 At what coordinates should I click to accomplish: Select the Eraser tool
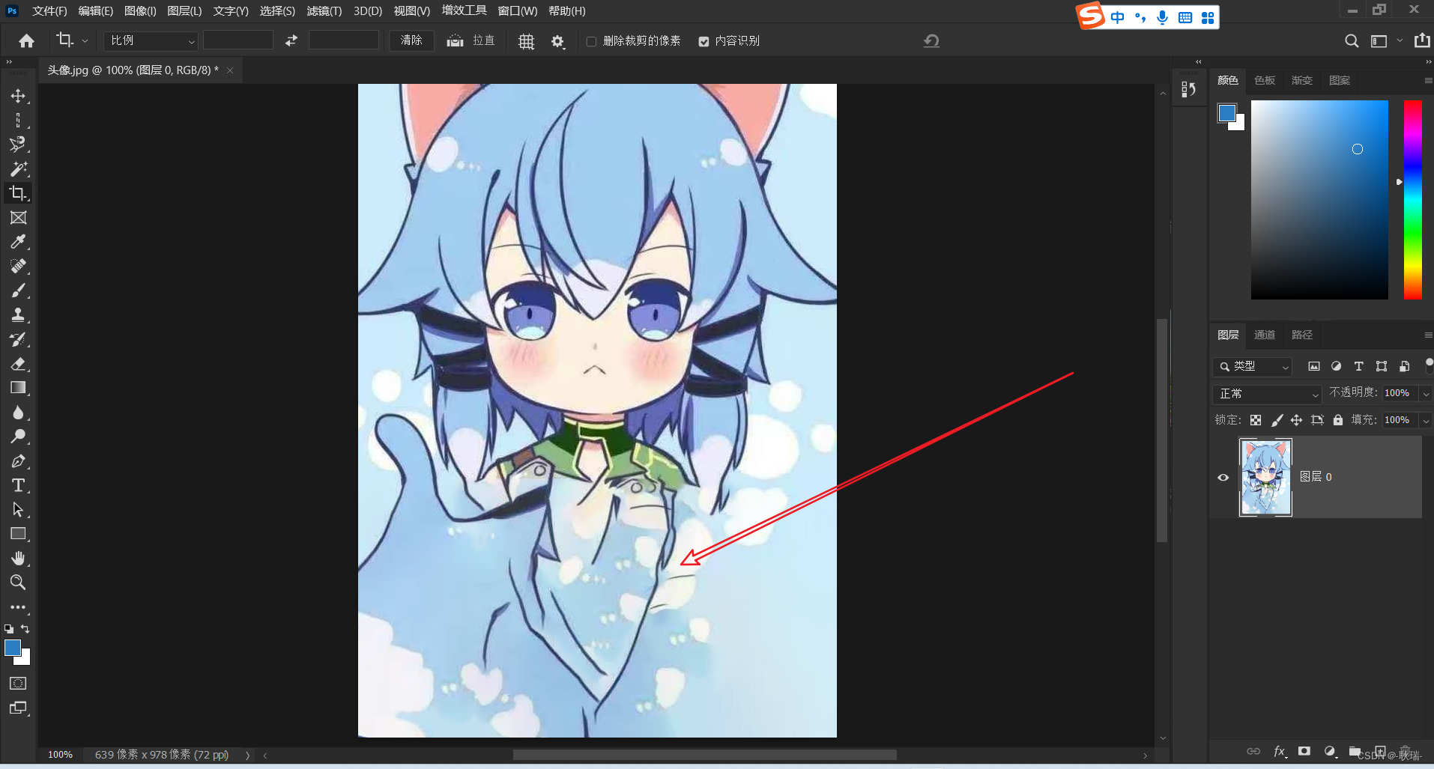click(x=18, y=364)
